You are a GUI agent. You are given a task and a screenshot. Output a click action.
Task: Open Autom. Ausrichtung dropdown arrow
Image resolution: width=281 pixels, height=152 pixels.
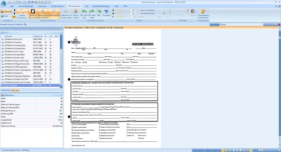click(x=28, y=18)
